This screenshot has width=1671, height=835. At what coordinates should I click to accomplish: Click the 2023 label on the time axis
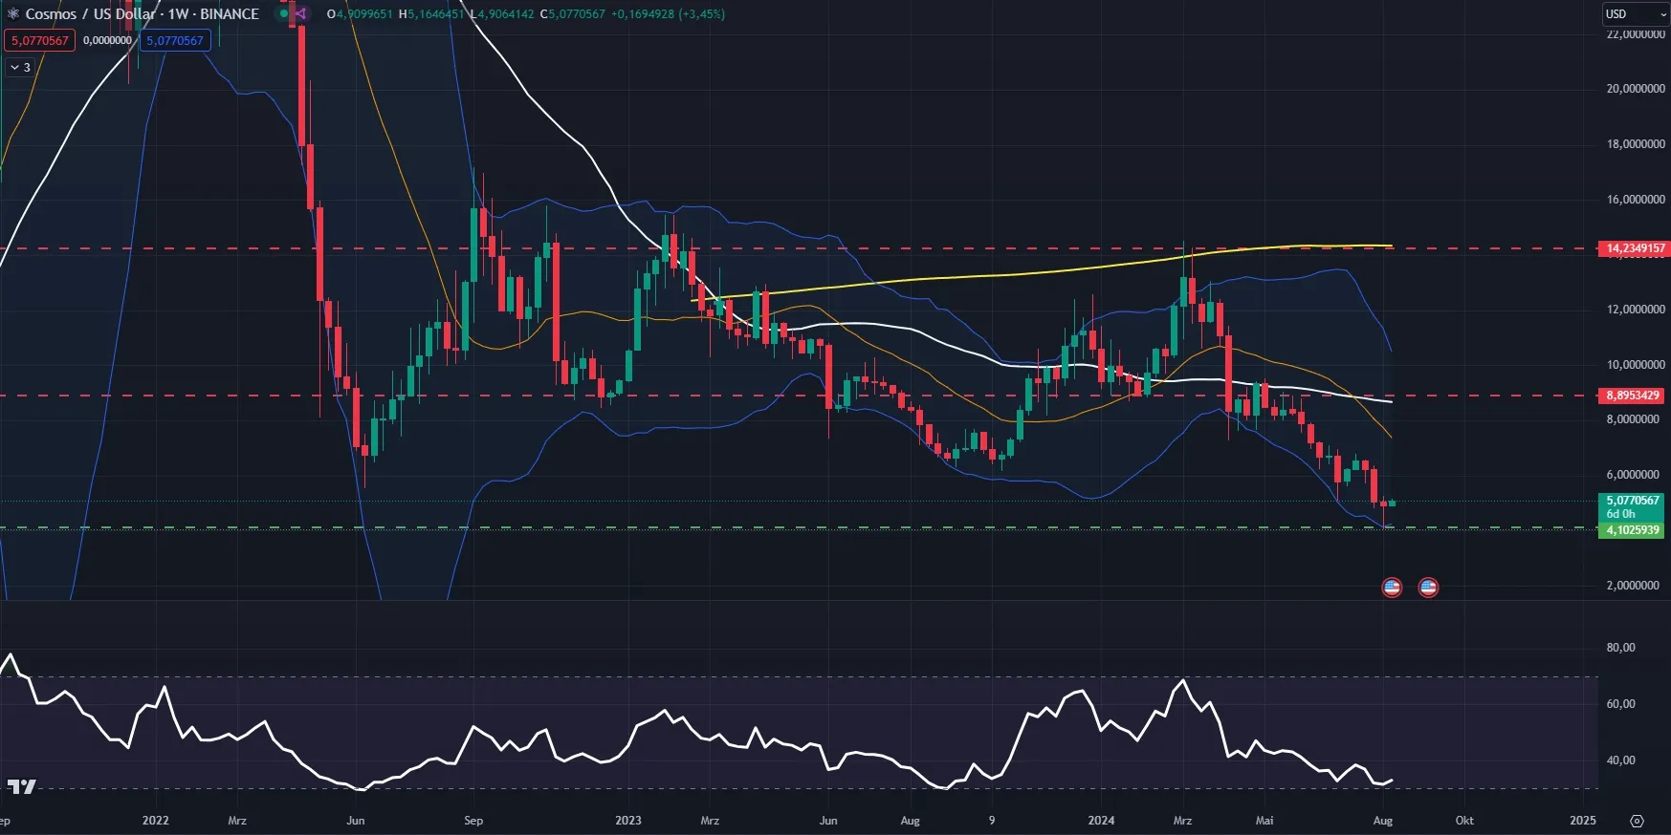click(x=628, y=821)
